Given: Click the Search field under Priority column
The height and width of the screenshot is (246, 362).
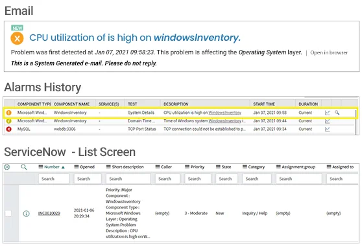Looking at the screenshot, I should tap(198, 179).
